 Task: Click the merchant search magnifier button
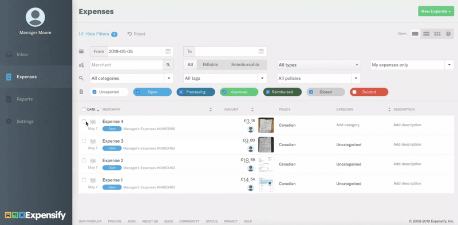(x=168, y=65)
